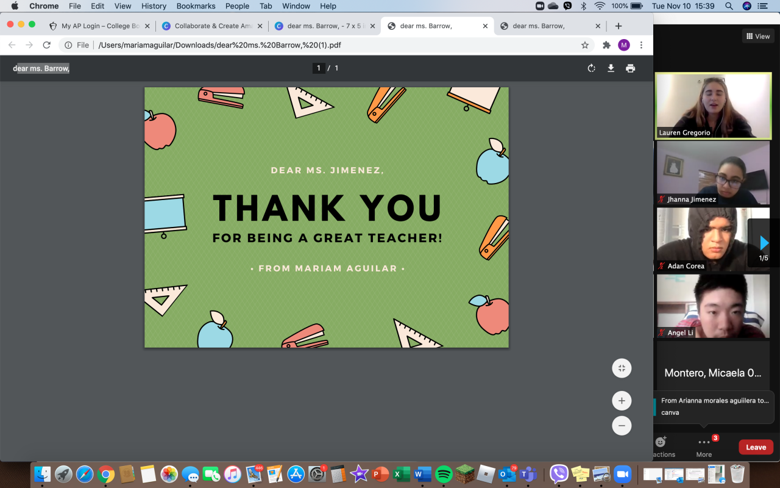This screenshot has height=488, width=780.
Task: Rotate the PDF clockwise
Action: tap(591, 68)
